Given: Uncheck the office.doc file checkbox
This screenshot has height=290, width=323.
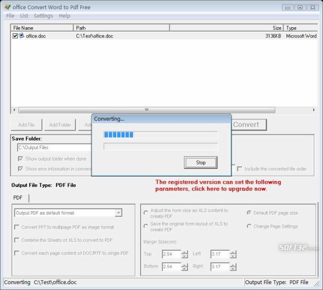Looking at the screenshot, I should pyautogui.click(x=15, y=36).
